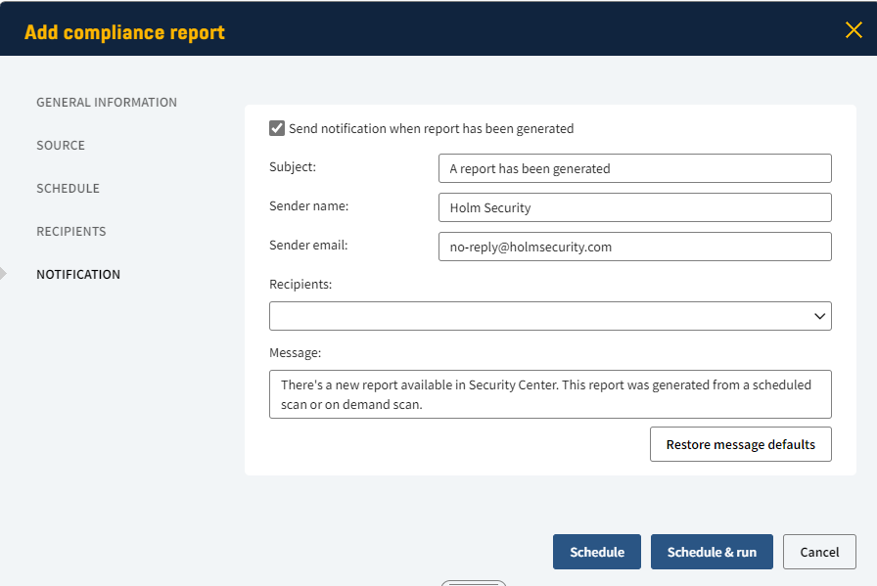The height and width of the screenshot is (586, 877).
Task: Close the Add compliance report dialog
Action: tap(854, 30)
